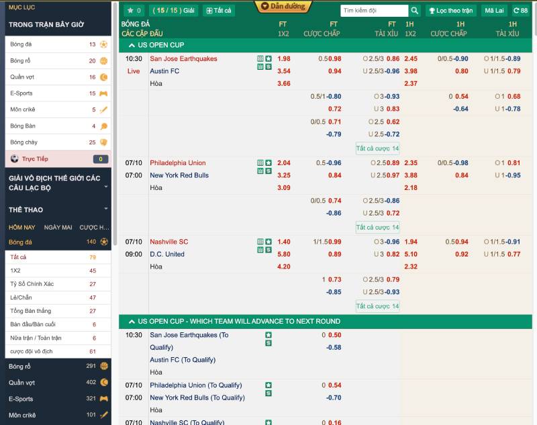
Task: Select cược đội vô địch 61 market
Action: pos(58,351)
